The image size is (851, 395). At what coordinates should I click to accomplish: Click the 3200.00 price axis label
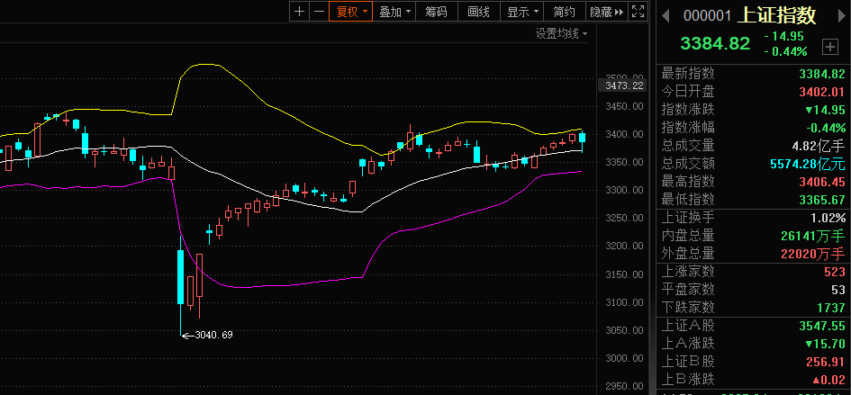point(624,247)
